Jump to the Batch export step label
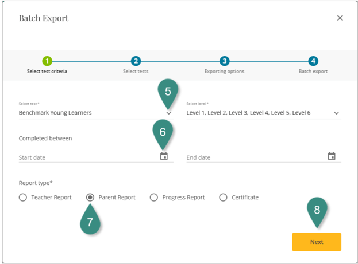 (313, 72)
